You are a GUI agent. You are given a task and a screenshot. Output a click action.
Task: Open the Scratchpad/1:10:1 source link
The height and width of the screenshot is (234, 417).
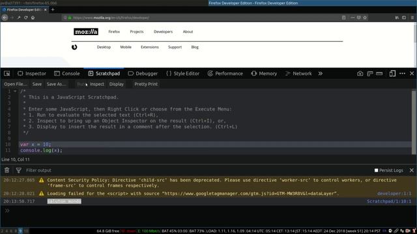click(389, 201)
